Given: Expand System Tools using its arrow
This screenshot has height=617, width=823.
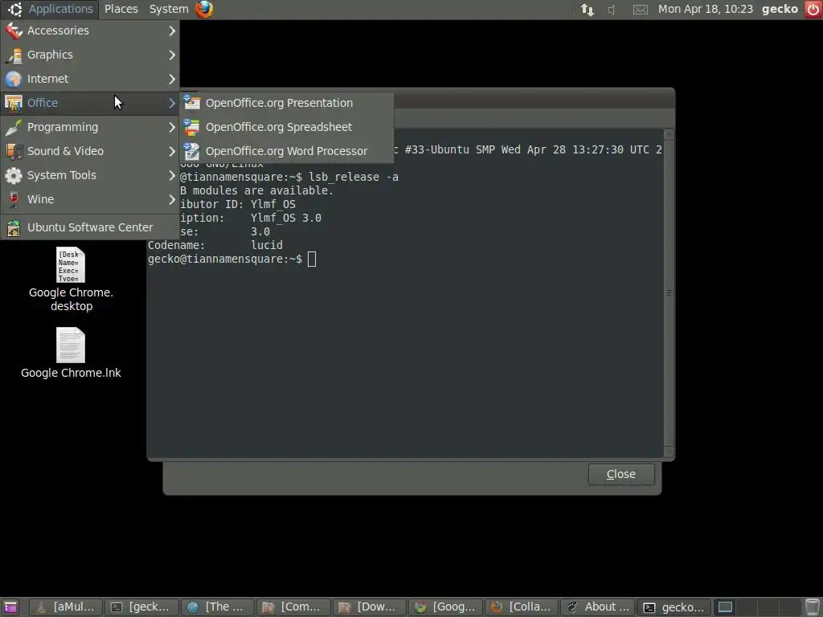Looking at the screenshot, I should 172,175.
